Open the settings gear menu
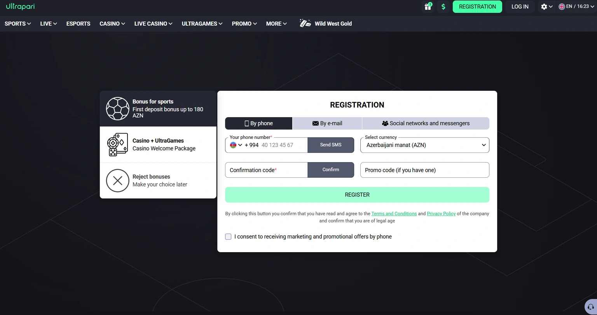Image resolution: width=597 pixels, height=315 pixels. tap(546, 7)
